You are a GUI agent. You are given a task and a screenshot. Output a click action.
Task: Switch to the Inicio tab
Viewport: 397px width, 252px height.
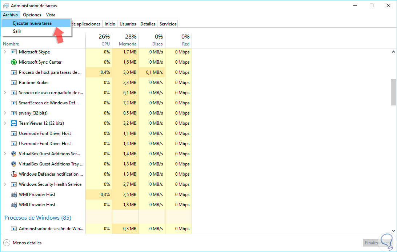click(x=110, y=24)
